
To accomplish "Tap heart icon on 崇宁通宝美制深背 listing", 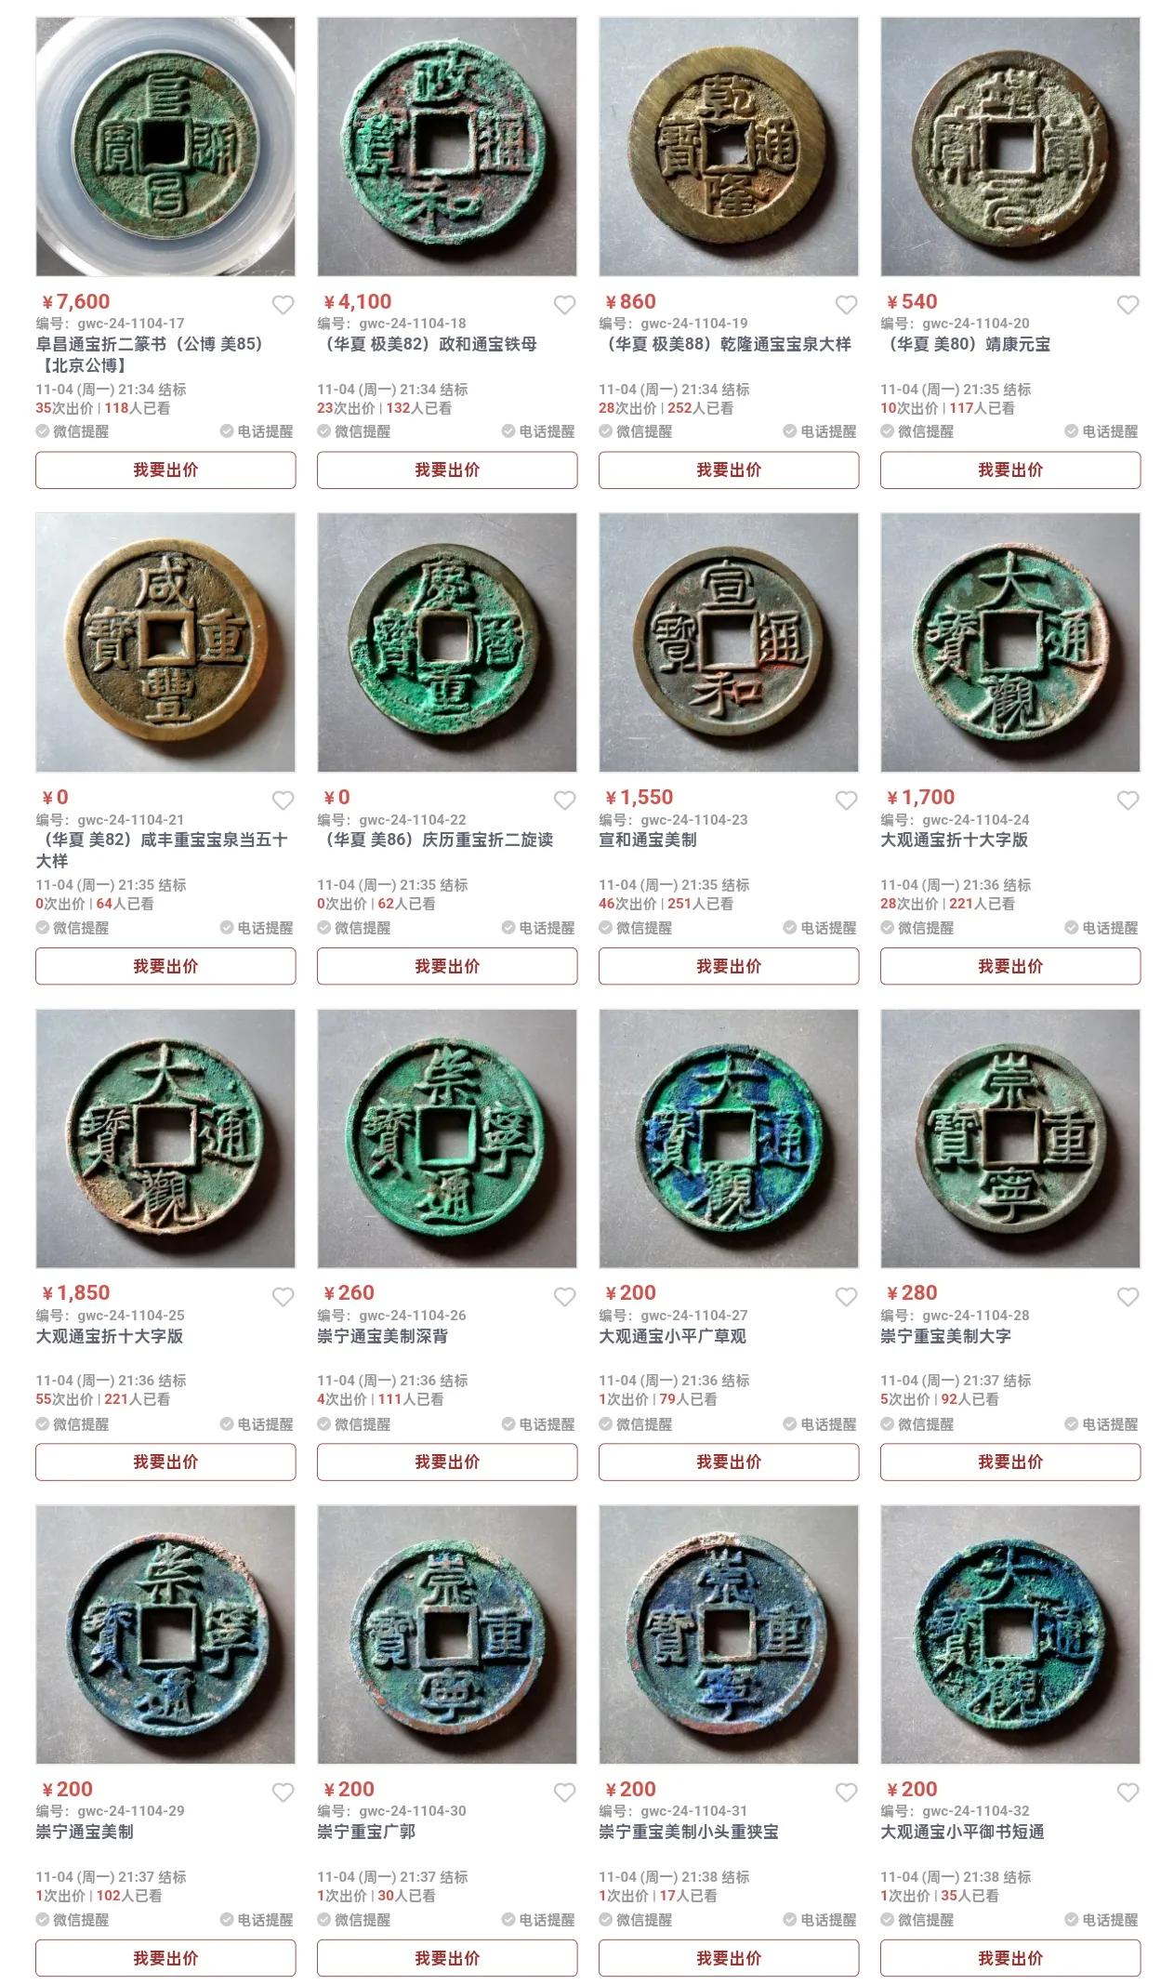I will click(565, 1296).
